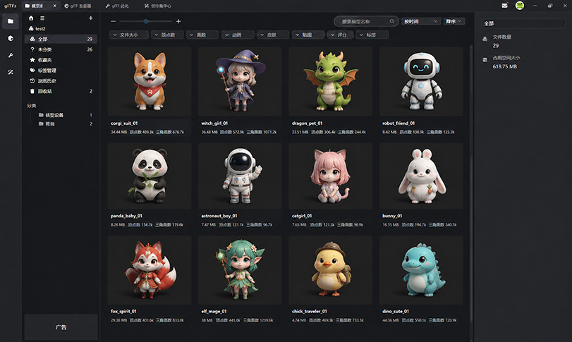Click the 广告 banner in sidebar

click(x=61, y=327)
